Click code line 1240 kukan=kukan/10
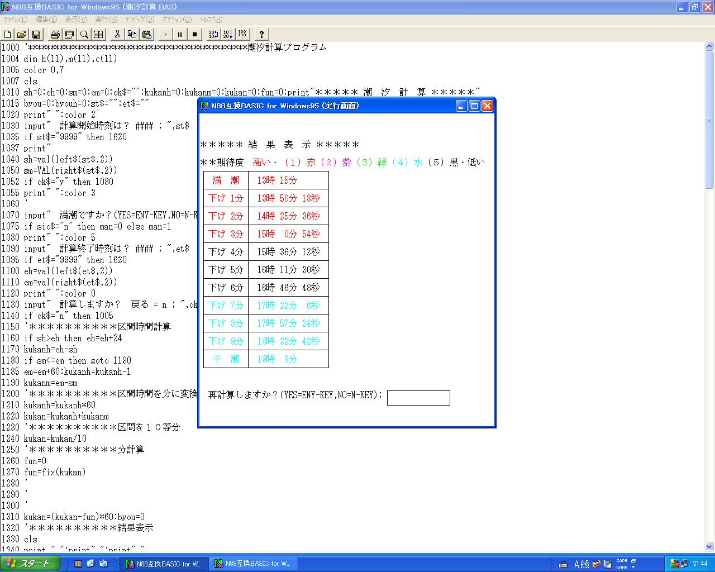Viewport: 715px width, 572px height. pos(44,438)
